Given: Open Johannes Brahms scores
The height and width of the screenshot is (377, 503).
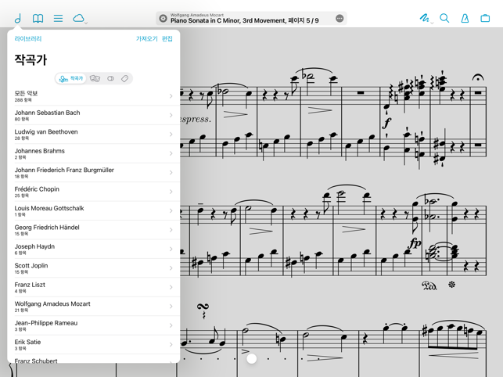Looking at the screenshot, I should 93,153.
